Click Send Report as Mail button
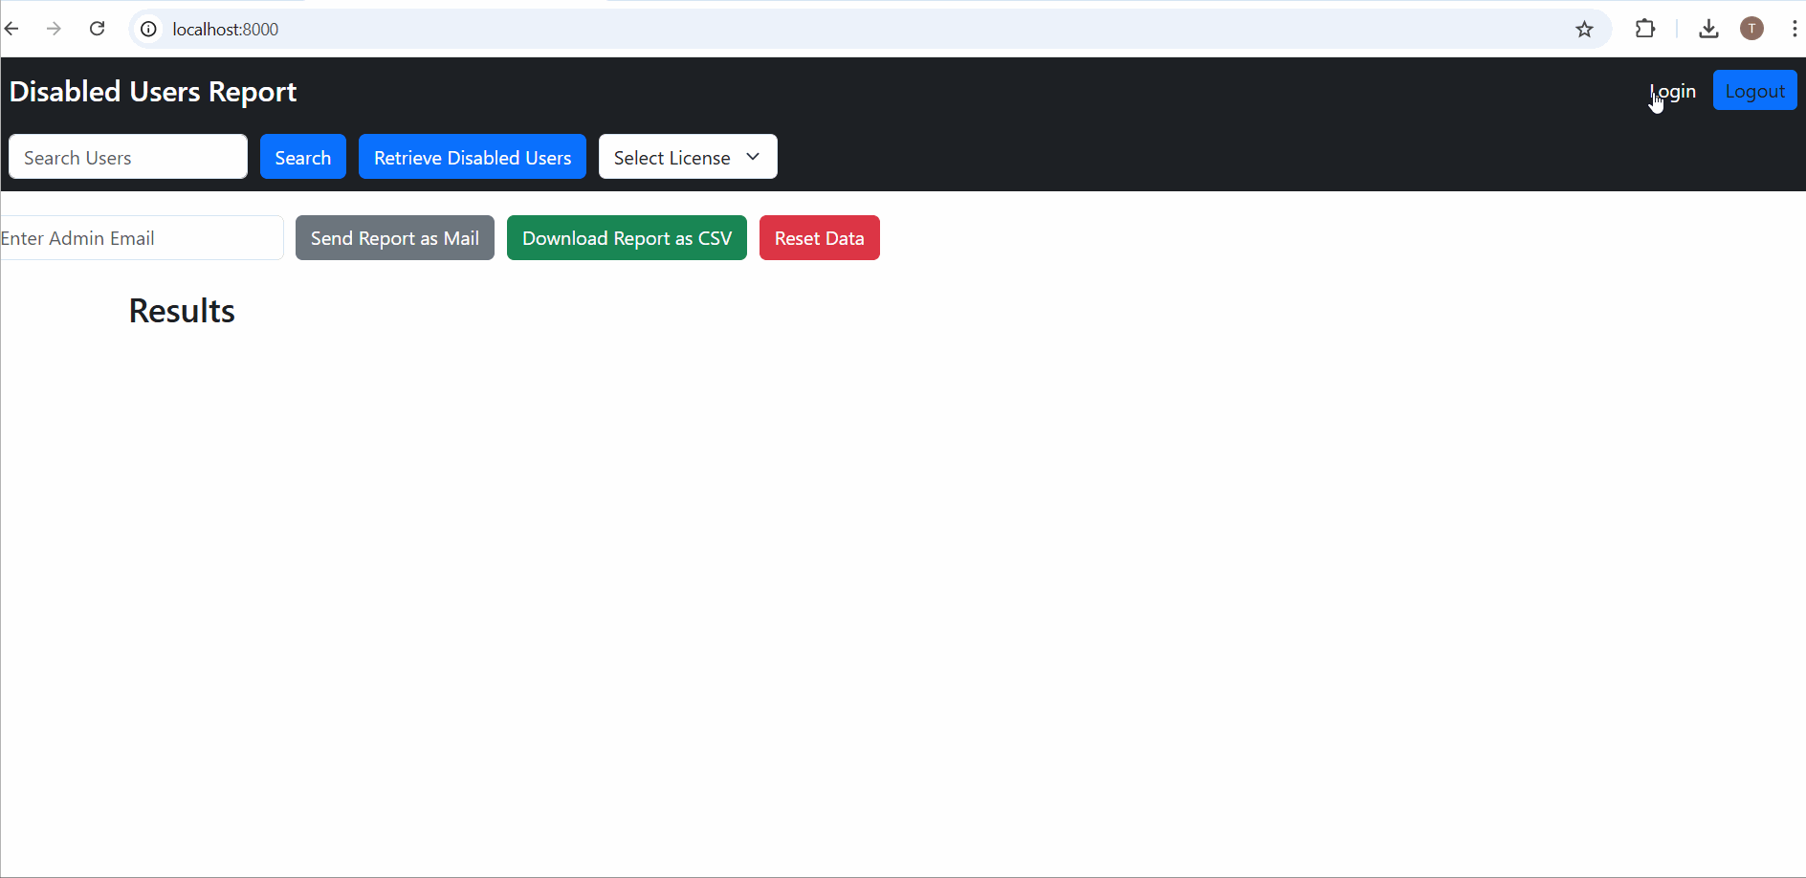 point(395,238)
